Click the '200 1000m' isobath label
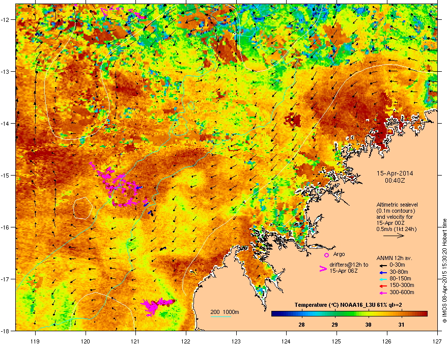 click(x=225, y=312)
